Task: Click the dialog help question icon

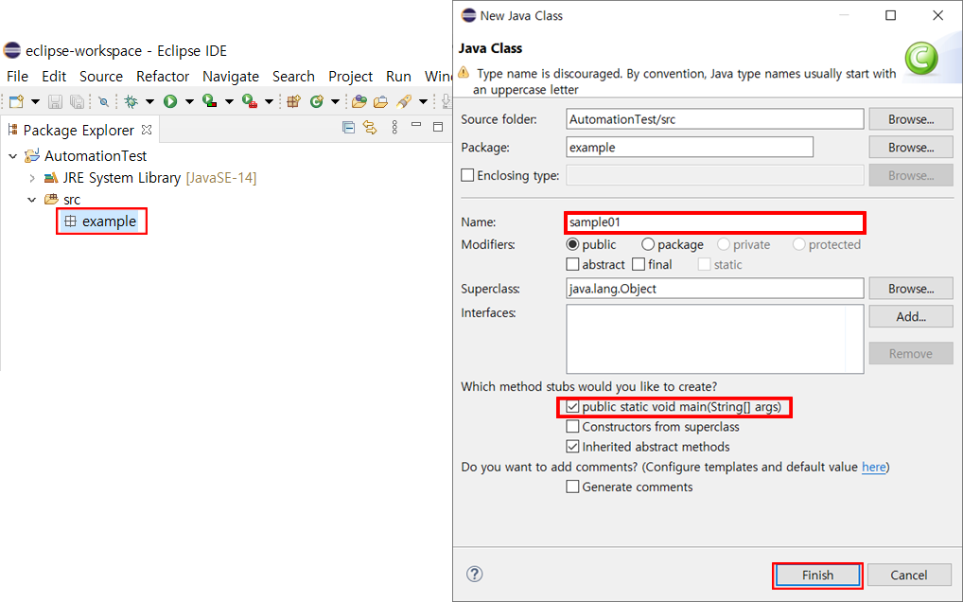Action: (475, 574)
